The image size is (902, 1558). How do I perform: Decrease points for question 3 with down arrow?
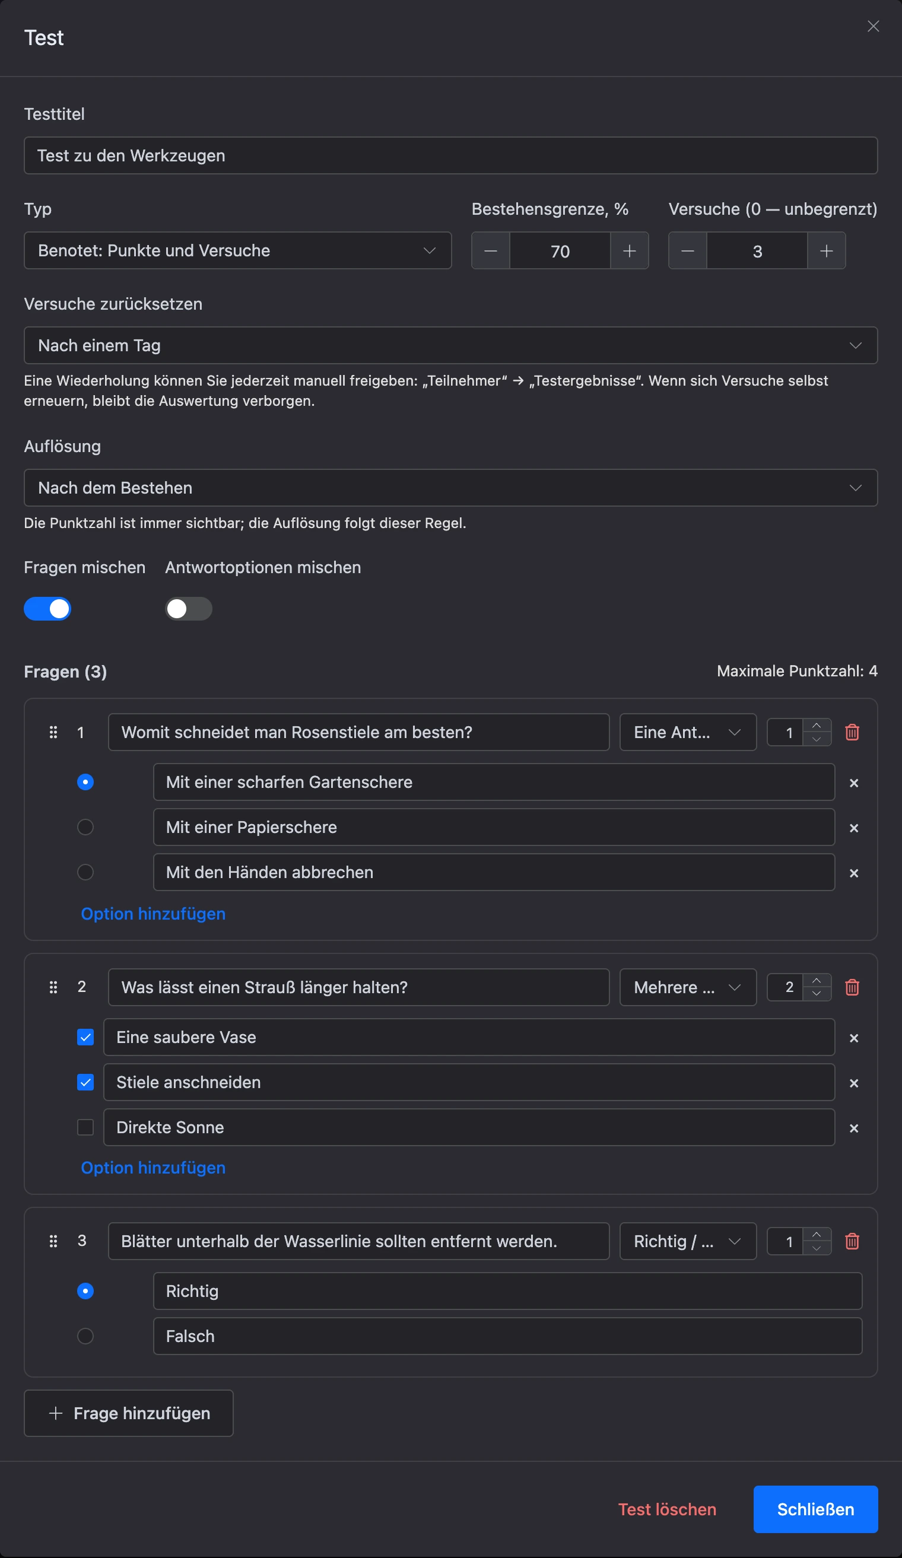817,1248
